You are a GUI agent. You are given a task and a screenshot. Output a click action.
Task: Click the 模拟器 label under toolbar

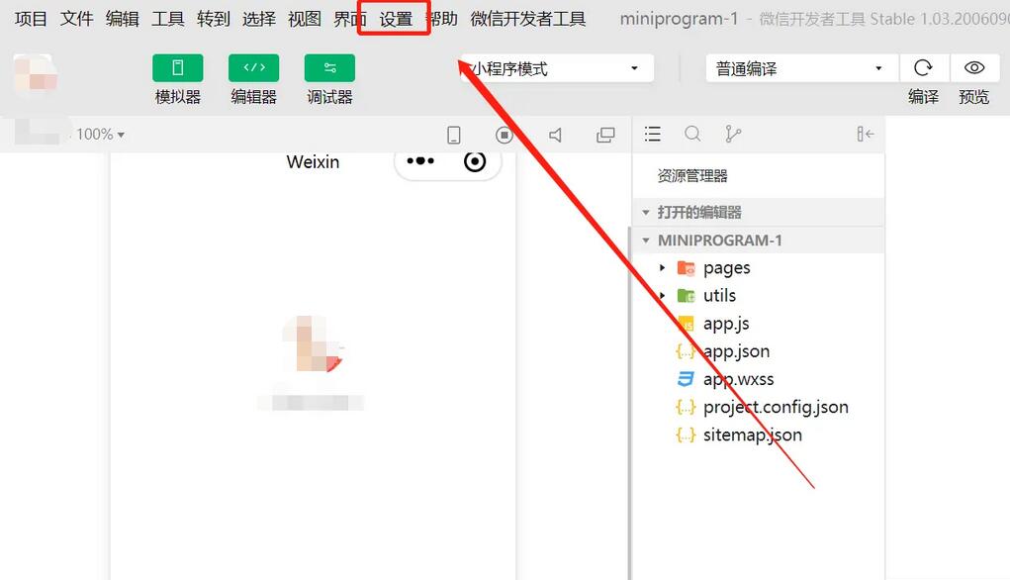pos(178,97)
